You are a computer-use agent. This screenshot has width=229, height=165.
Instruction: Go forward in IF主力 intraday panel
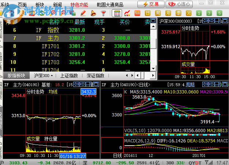pyautogui.click(x=82, y=84)
